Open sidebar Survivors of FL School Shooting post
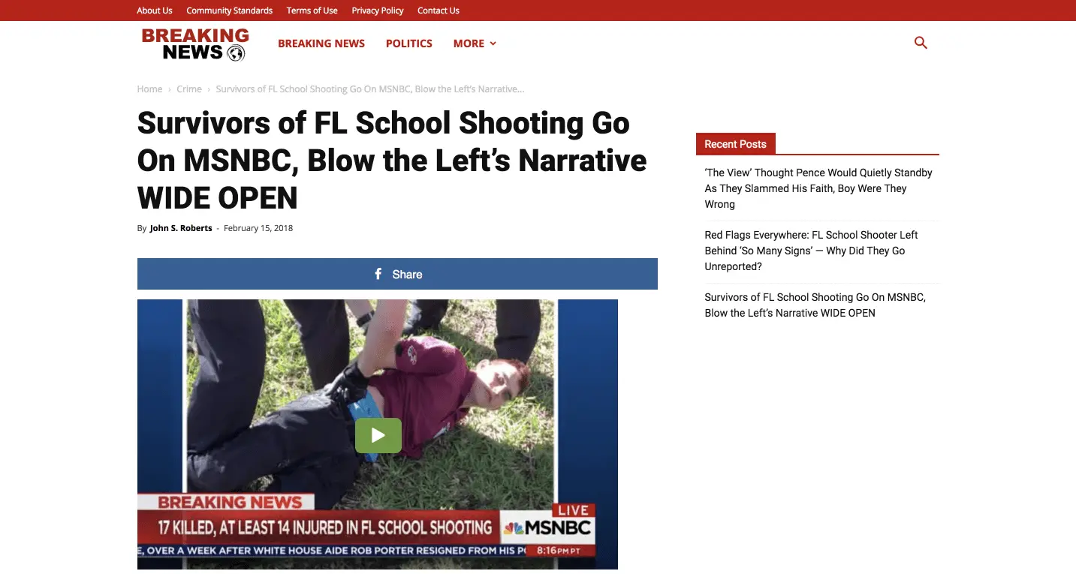Viewport: 1076px width, 574px height. point(815,305)
